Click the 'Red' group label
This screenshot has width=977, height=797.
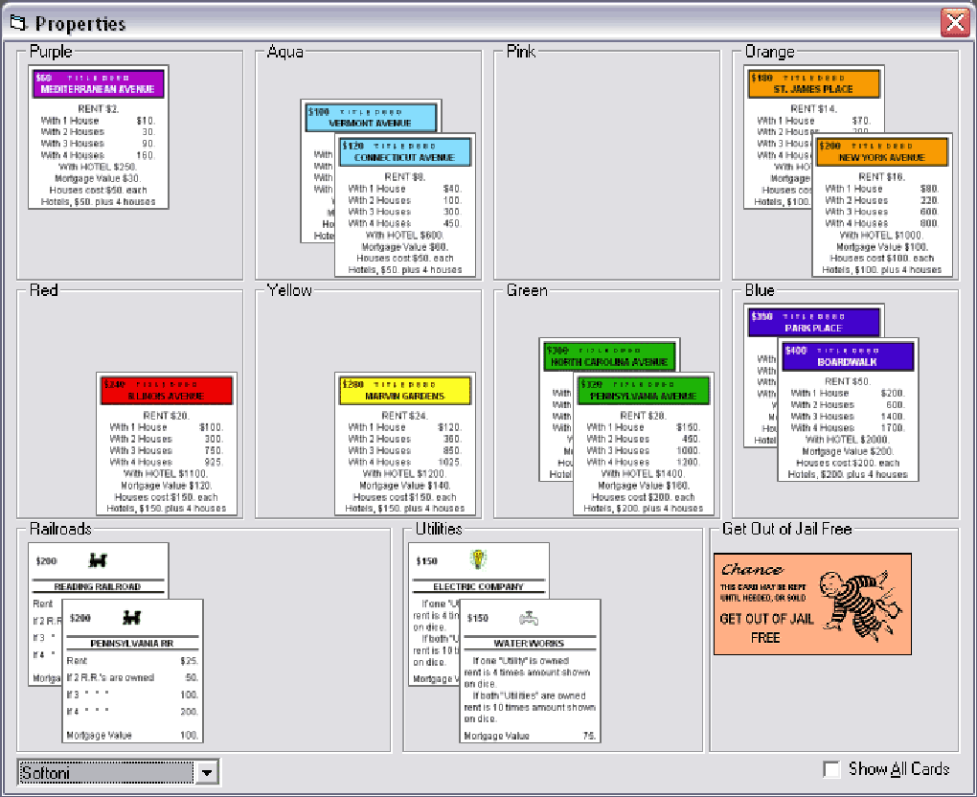[44, 290]
